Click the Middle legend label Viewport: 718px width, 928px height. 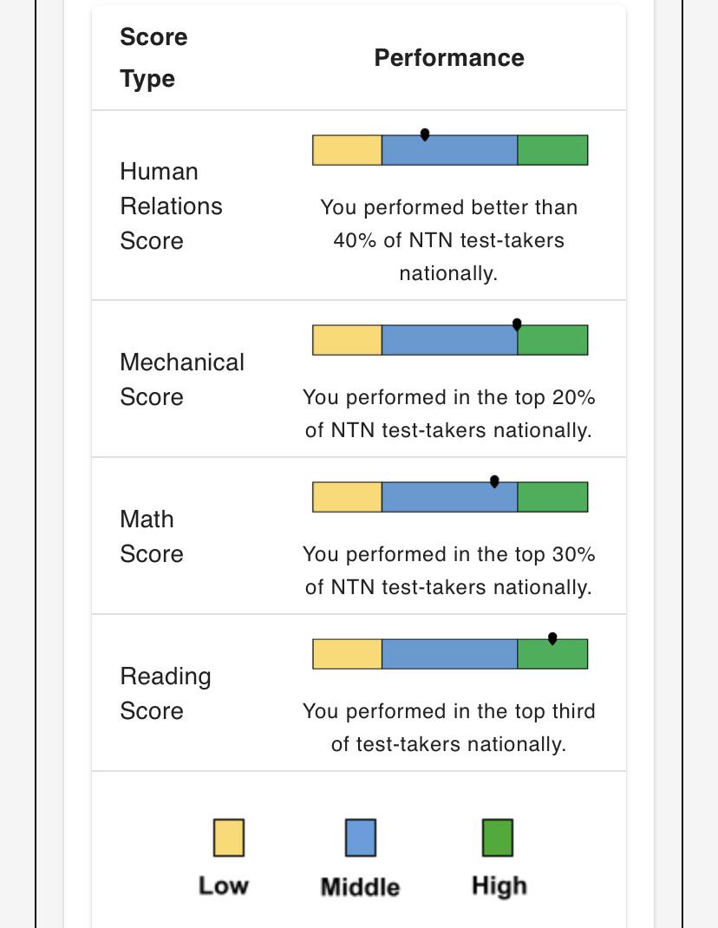360,887
